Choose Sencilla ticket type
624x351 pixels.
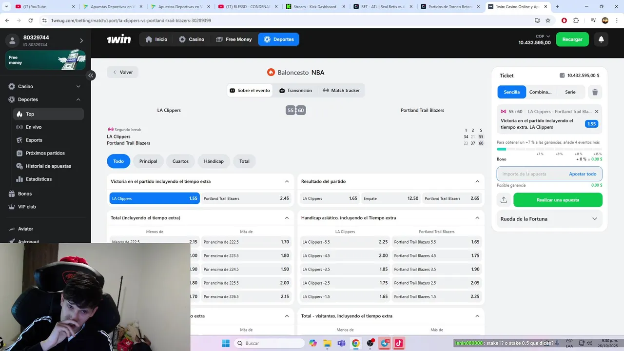511,92
